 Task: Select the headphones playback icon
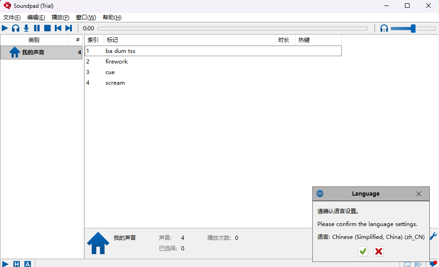(15, 28)
